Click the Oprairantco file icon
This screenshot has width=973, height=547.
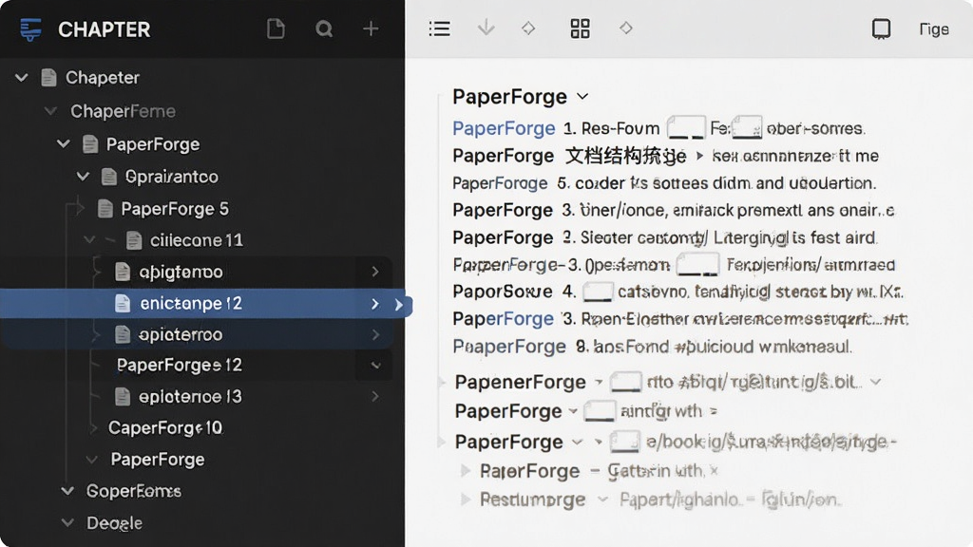[108, 177]
